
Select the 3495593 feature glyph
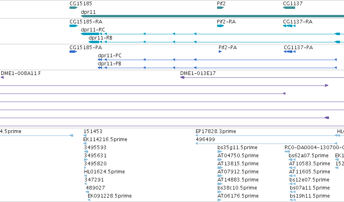click(86, 152)
